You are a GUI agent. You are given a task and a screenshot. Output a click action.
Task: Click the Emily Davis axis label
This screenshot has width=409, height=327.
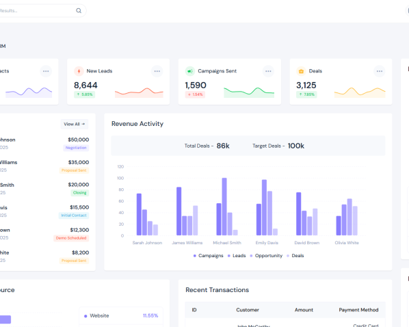pos(267,243)
